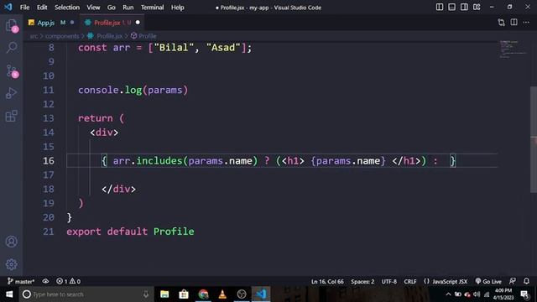Click Publish to cloud sync icon
The image size is (537, 302).
[x=45, y=282]
